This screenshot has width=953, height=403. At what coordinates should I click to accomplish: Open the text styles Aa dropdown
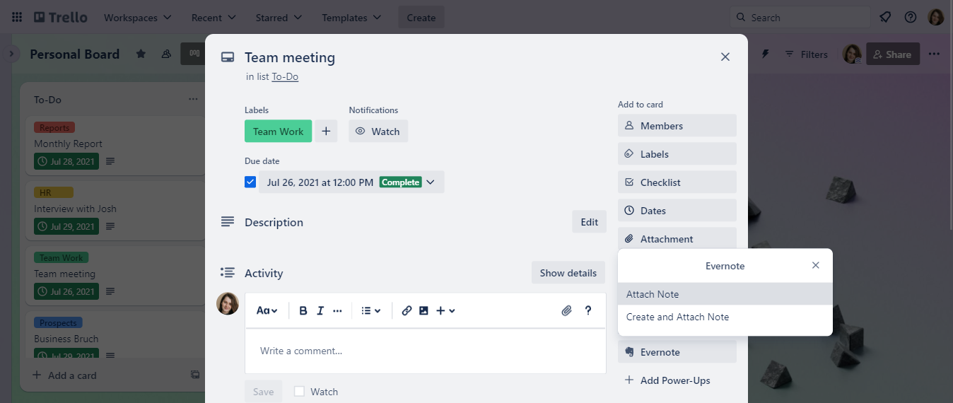pyautogui.click(x=267, y=310)
